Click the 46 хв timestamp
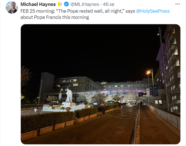Image resolution: width=186 pixels, height=146 pixels. point(108,5)
